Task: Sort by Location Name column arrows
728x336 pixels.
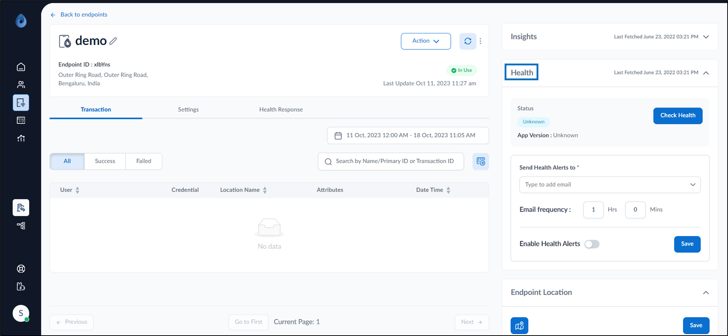Action: point(265,190)
